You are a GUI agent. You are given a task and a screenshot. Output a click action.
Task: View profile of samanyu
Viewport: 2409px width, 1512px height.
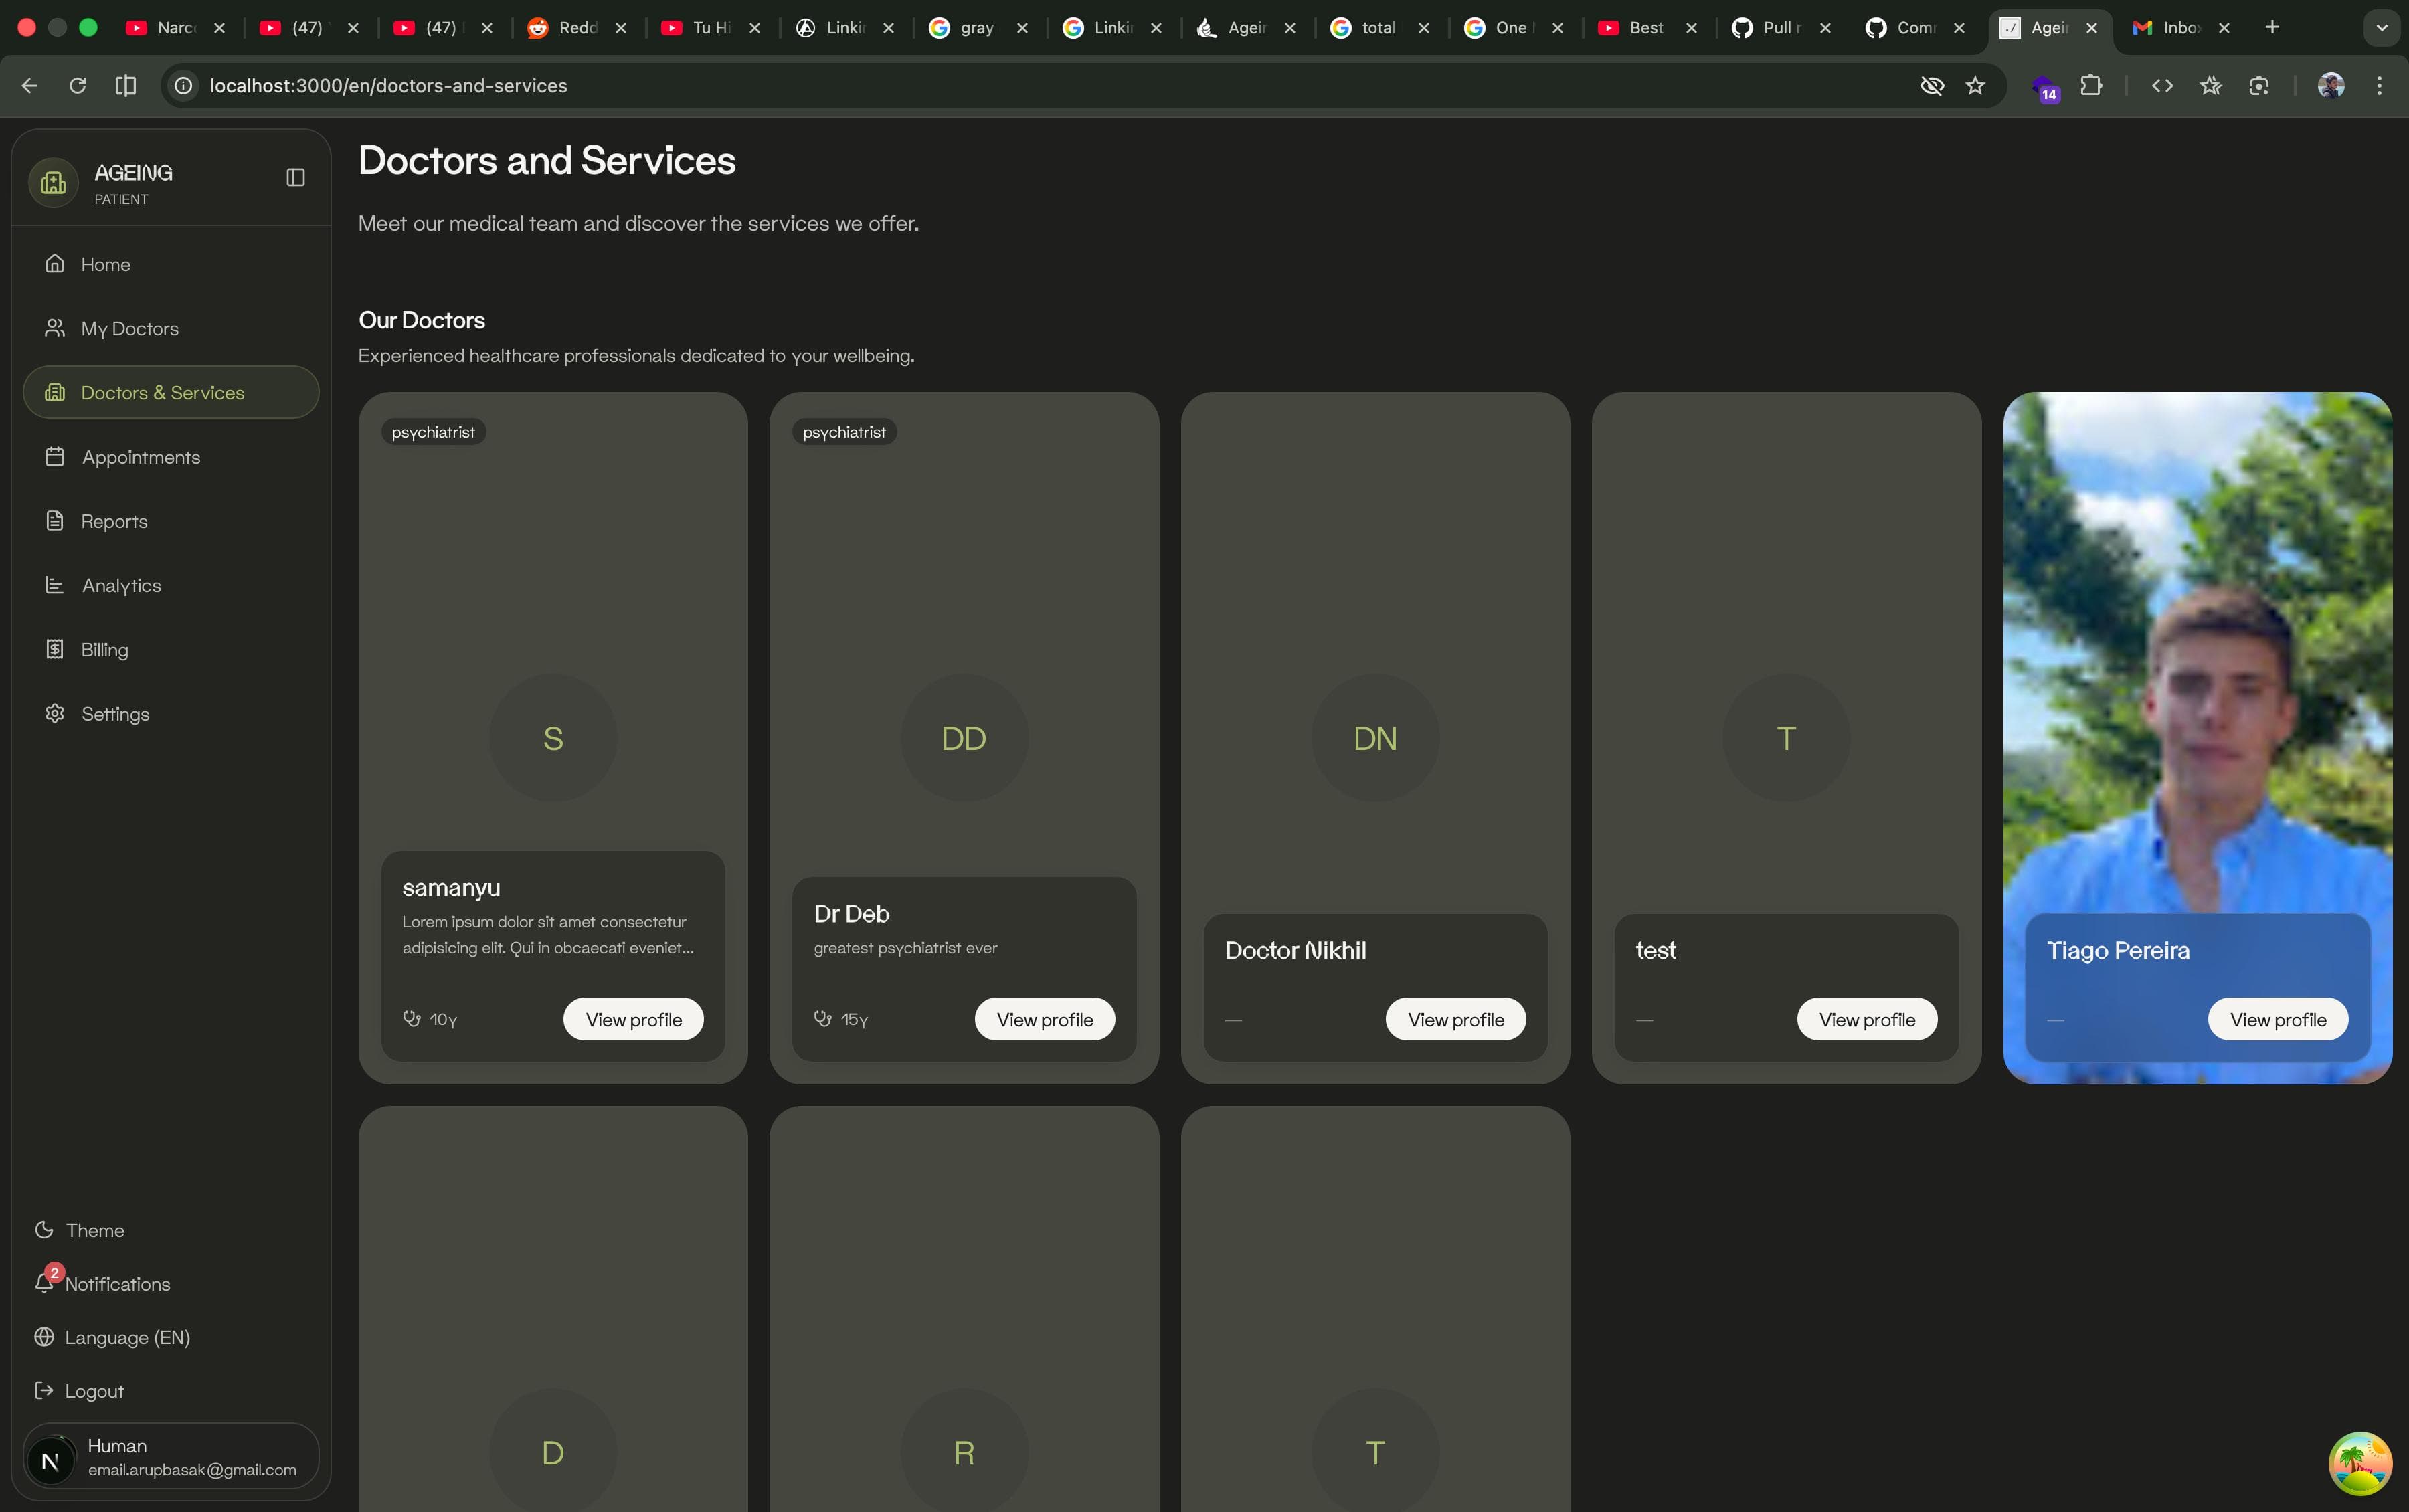(x=633, y=1019)
